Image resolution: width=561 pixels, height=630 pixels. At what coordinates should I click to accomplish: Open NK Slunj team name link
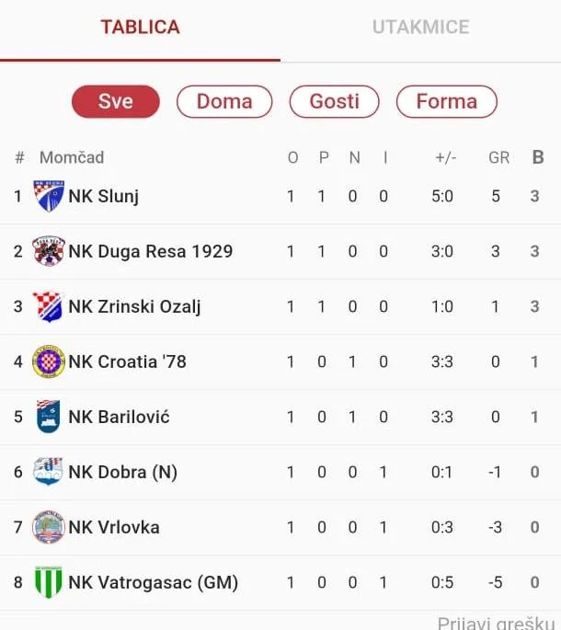[x=104, y=197]
